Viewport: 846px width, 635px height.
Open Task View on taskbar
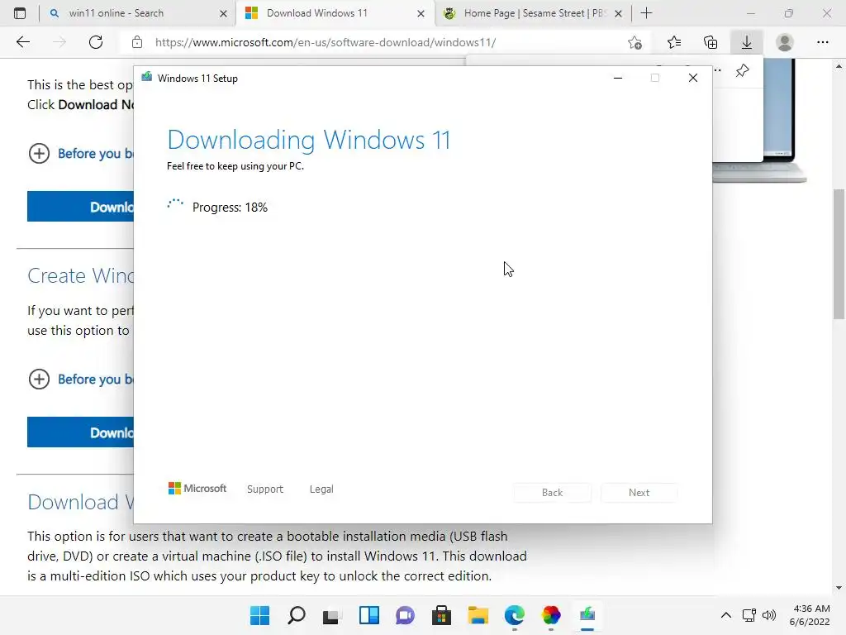point(332,615)
